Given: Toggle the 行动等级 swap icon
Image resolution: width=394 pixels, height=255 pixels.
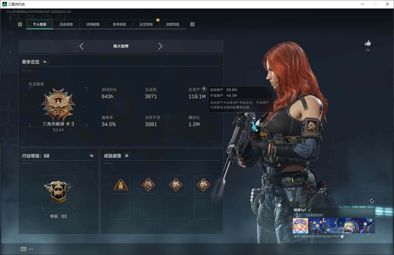Looking at the screenshot, I should click(92, 156).
